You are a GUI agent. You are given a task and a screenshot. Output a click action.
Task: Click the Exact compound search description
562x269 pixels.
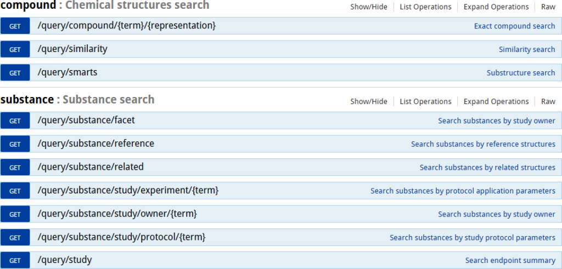(x=514, y=26)
